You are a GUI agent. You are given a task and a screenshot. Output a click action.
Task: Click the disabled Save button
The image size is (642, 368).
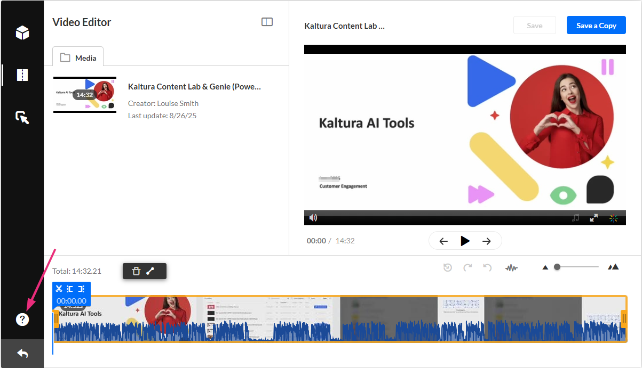tap(535, 25)
